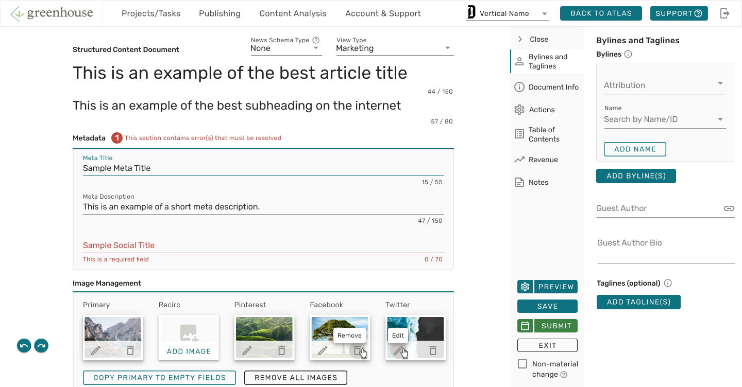Open the Name search dropdown
Image resolution: width=742 pixels, height=387 pixels.
665,119
